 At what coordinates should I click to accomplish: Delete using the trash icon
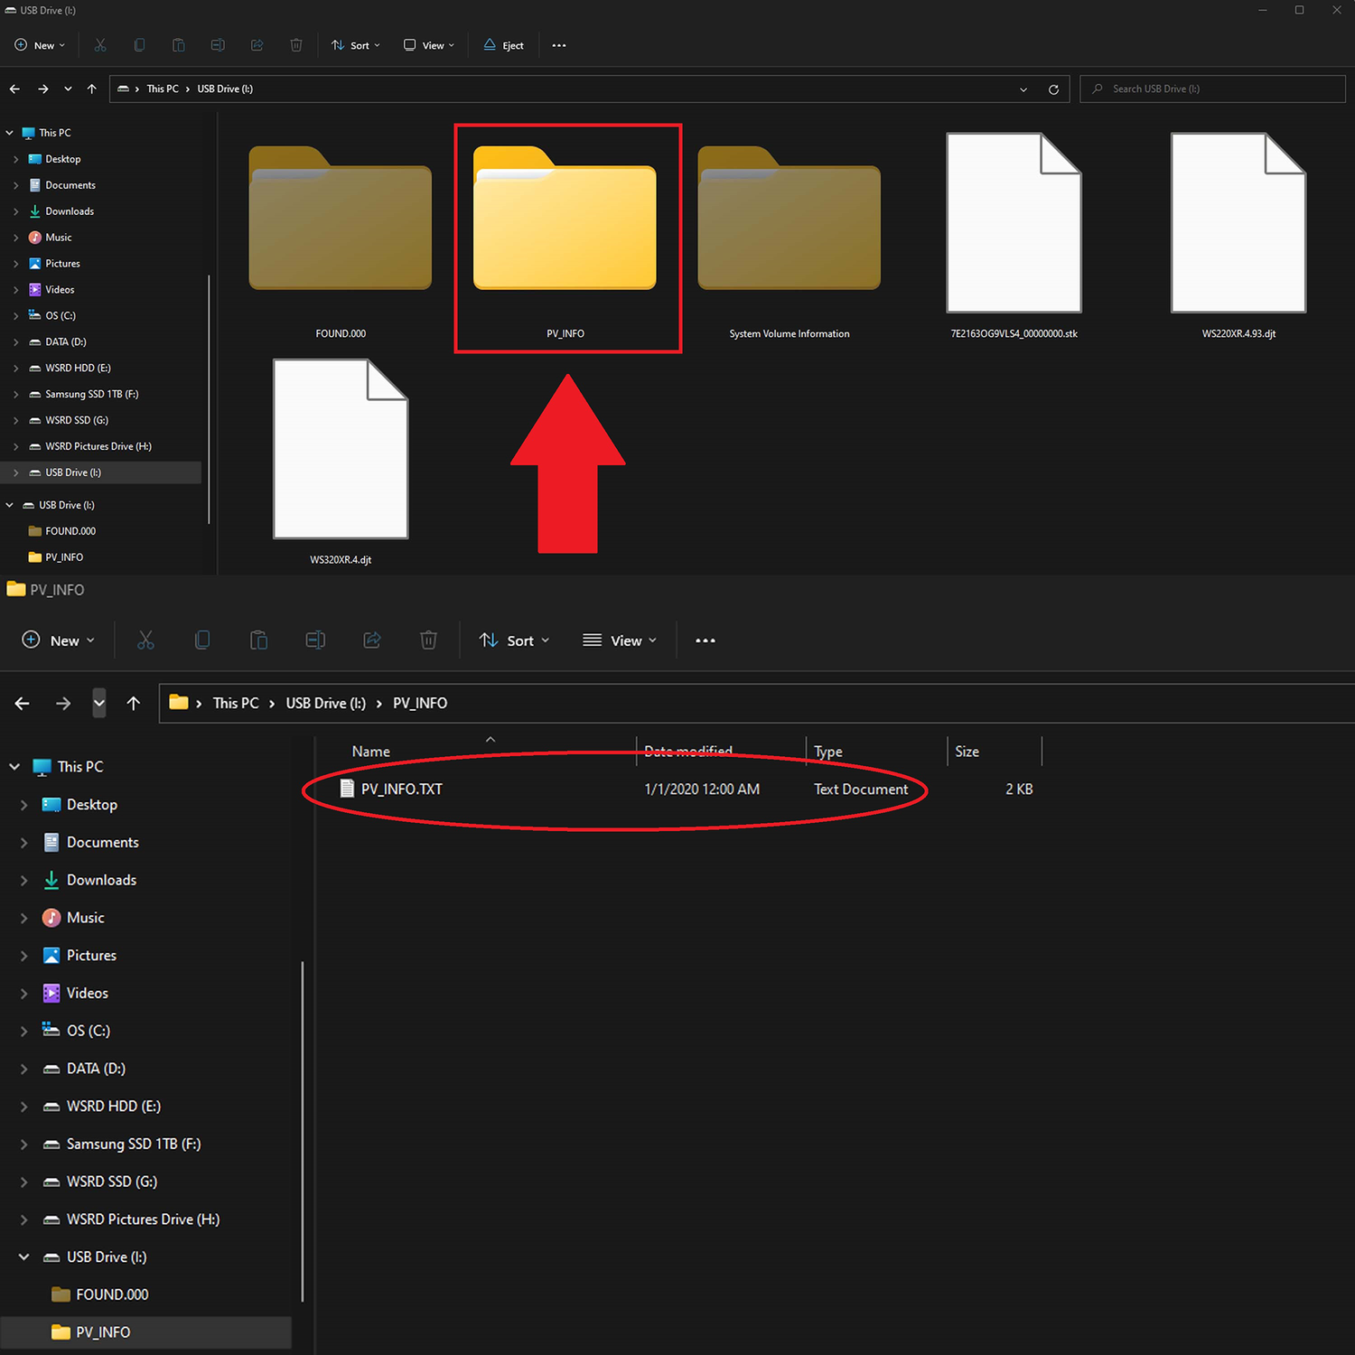(295, 45)
